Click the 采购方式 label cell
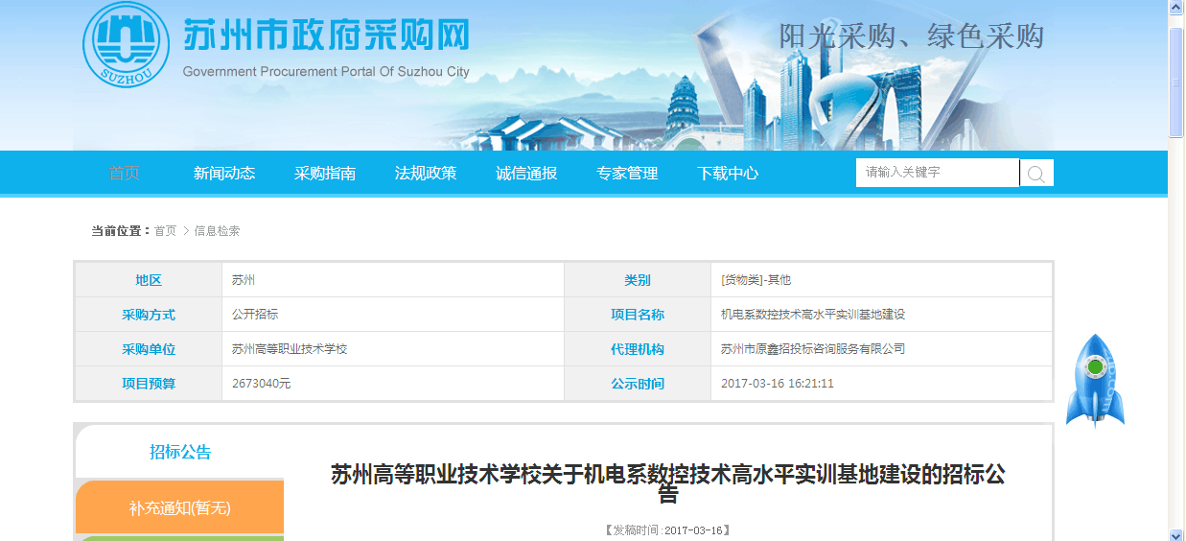Viewport: 1186px width, 541px height. tap(149, 315)
